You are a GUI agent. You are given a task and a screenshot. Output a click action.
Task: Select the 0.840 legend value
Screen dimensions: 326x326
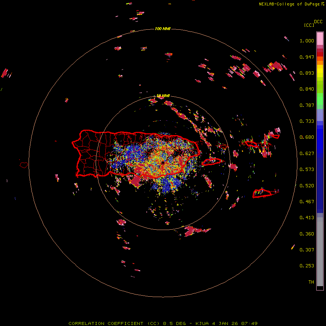tap(307, 89)
